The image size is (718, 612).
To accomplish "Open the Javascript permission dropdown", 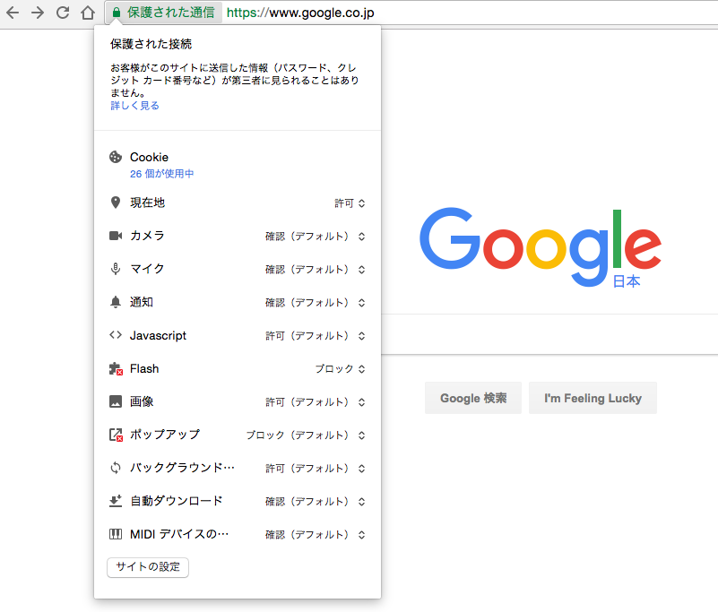I will pos(315,336).
